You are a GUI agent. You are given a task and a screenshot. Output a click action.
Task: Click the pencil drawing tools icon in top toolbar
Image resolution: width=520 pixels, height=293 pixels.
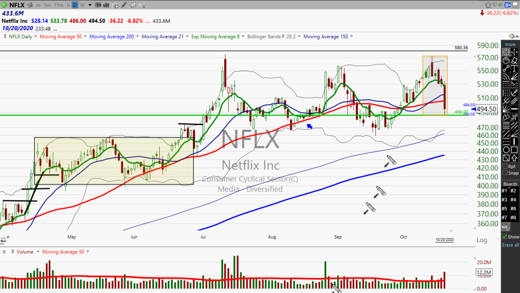[123, 5]
